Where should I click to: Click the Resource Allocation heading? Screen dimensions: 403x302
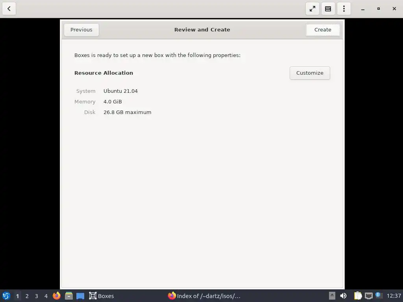[104, 73]
